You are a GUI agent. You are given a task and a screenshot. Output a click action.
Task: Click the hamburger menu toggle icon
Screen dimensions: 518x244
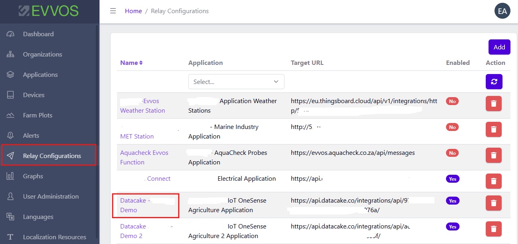pyautogui.click(x=113, y=11)
